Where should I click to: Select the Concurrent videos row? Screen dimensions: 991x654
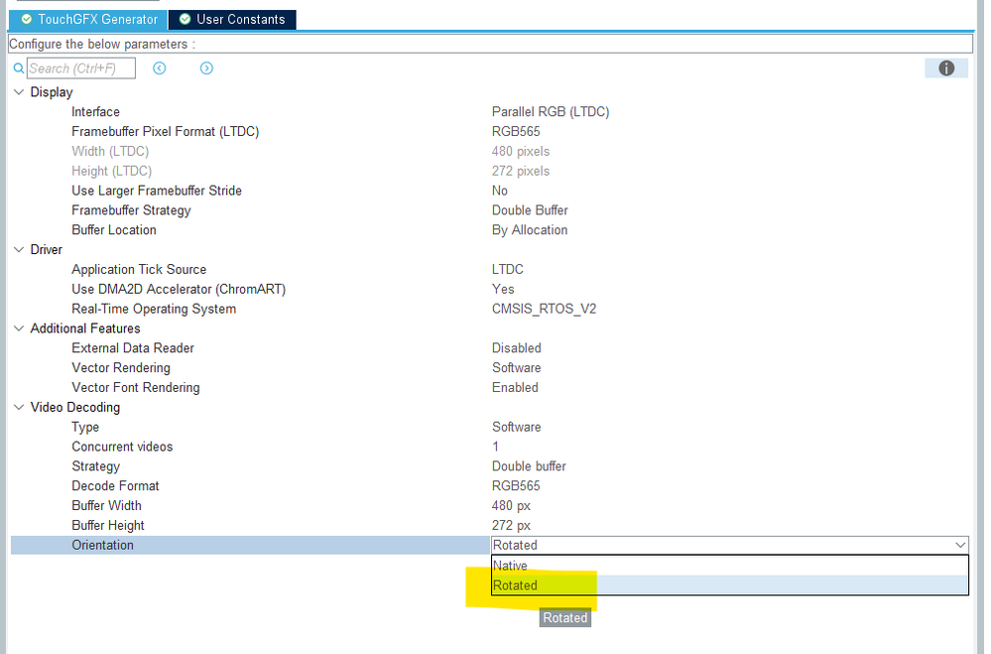point(122,447)
